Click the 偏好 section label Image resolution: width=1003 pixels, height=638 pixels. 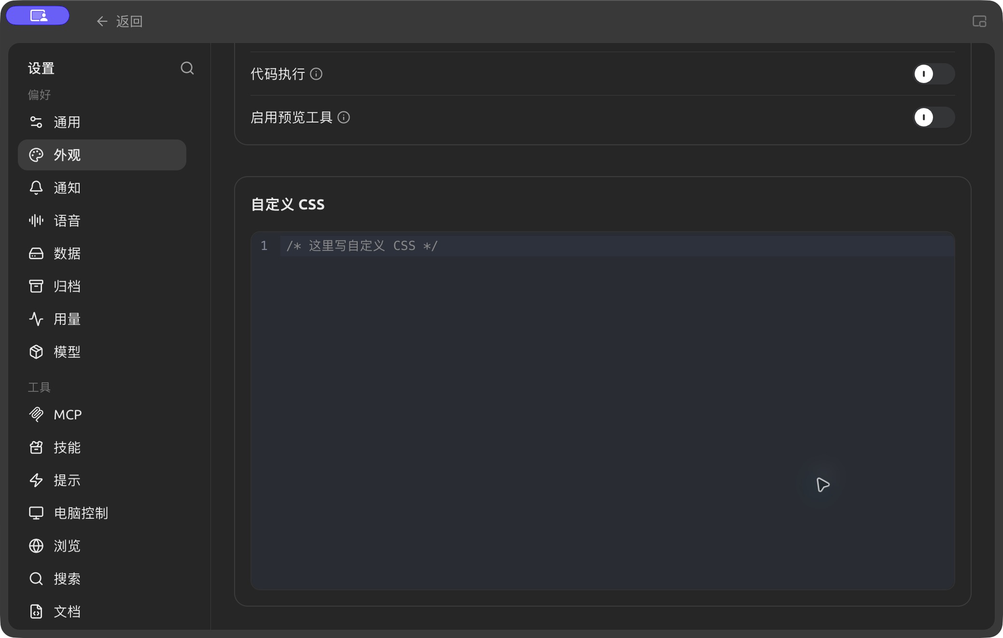(39, 95)
